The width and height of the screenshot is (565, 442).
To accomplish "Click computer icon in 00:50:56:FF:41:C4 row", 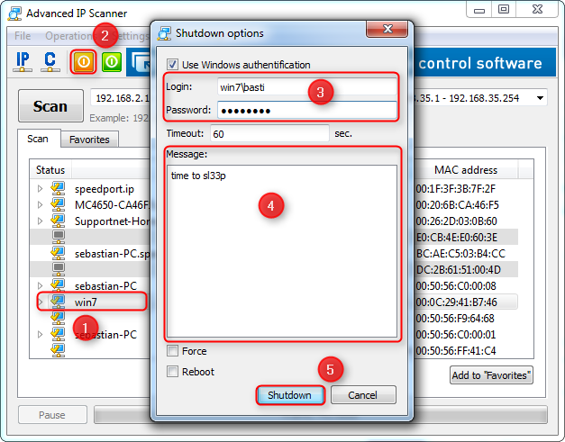I will 58,350.
